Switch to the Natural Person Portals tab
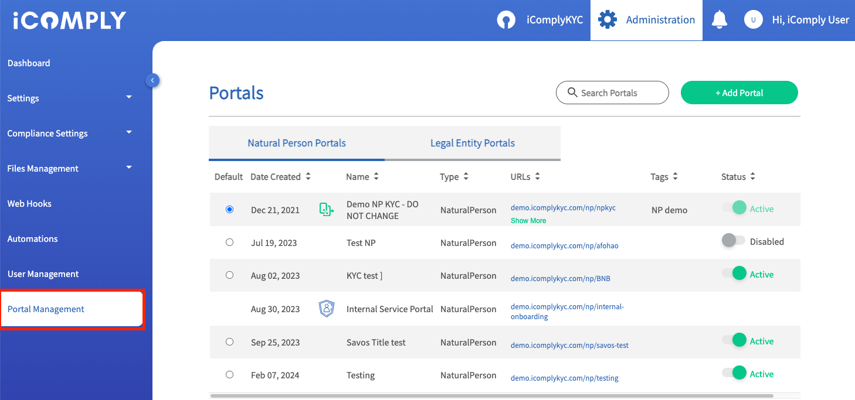This screenshot has height=400, width=855. pos(297,143)
